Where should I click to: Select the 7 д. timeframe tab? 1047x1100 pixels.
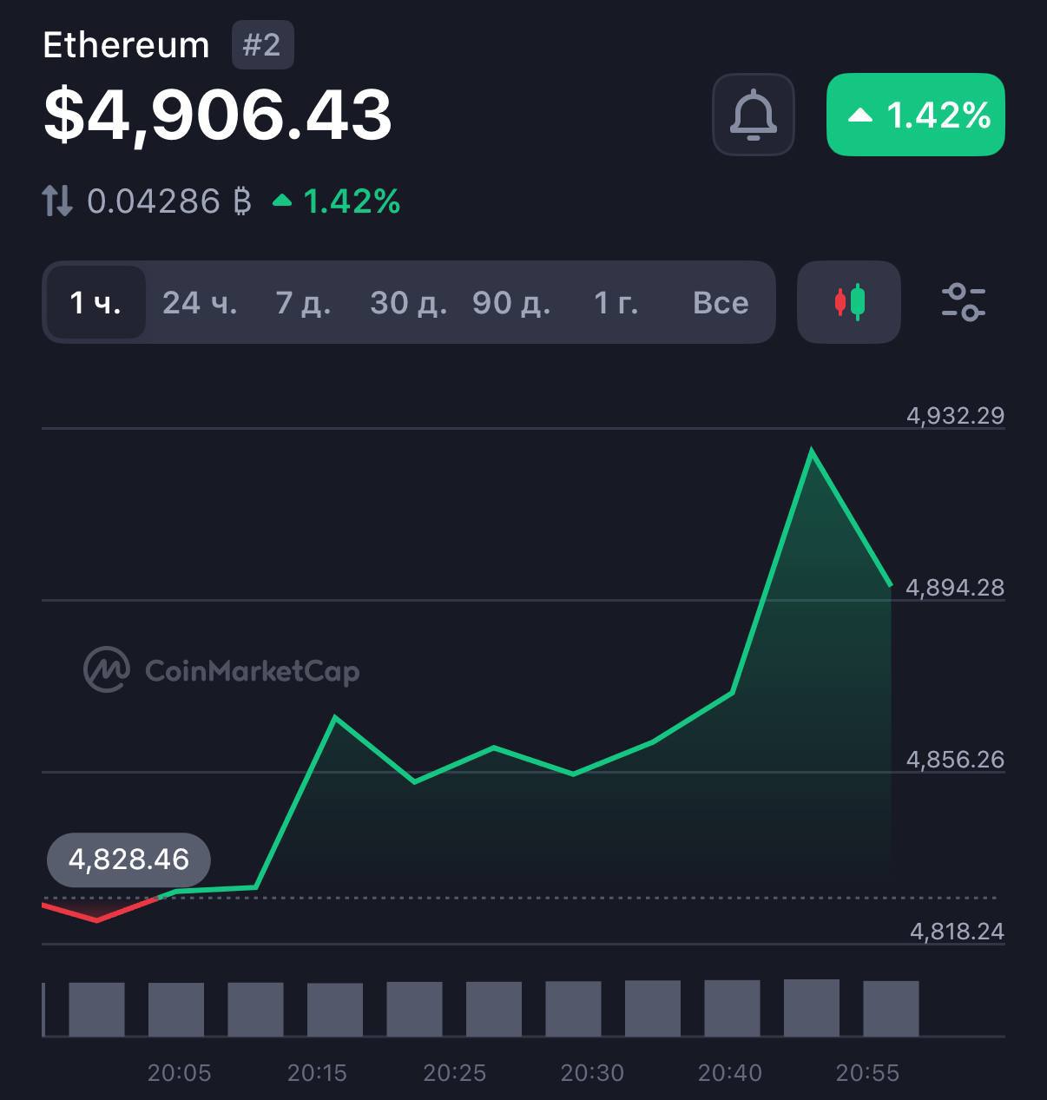[x=303, y=302]
